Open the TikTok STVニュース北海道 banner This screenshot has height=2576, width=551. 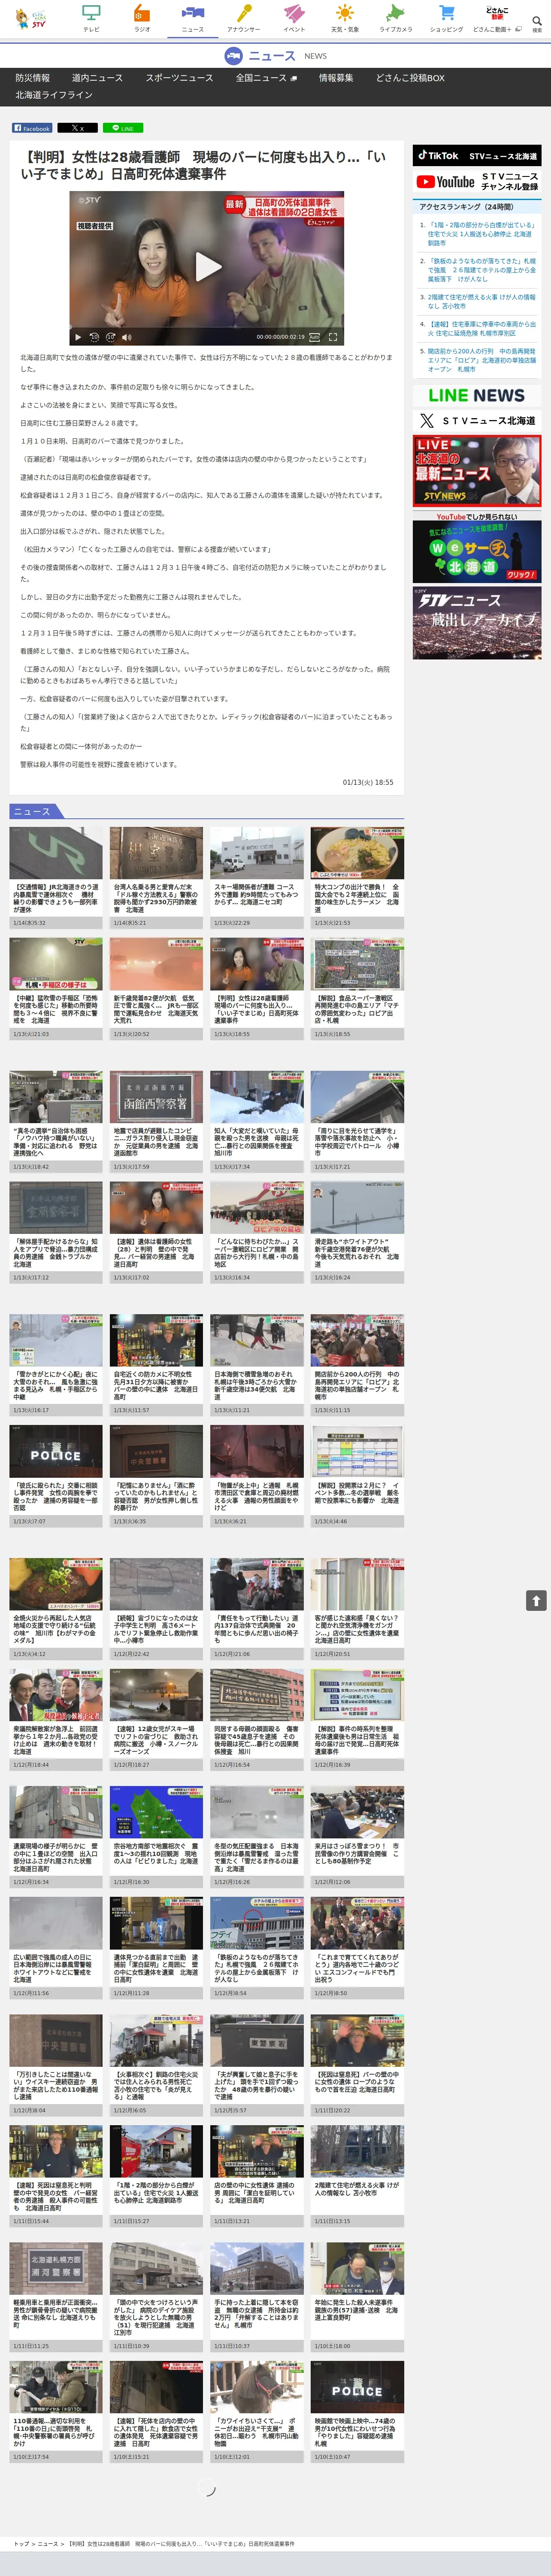point(477,156)
